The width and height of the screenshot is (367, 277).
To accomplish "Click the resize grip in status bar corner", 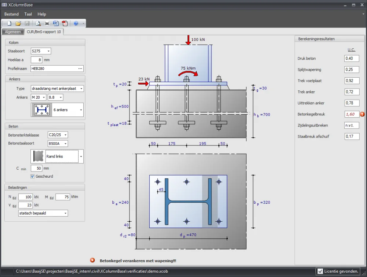I will [364, 273].
